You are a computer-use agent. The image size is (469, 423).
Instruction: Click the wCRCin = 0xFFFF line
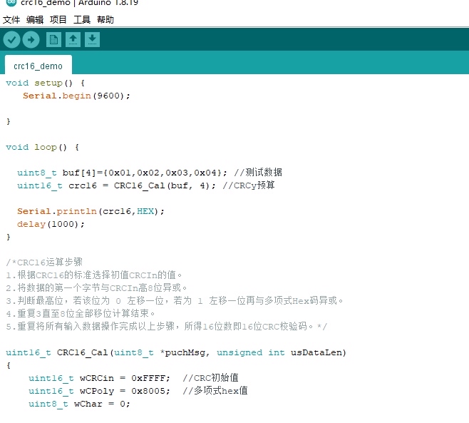[99, 378]
